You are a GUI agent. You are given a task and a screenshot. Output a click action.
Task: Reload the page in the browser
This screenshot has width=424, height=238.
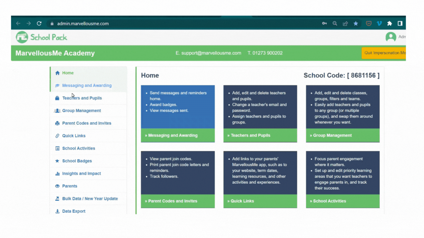[x=39, y=23]
